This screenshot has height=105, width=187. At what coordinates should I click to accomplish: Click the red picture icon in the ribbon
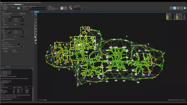coord(62,8)
